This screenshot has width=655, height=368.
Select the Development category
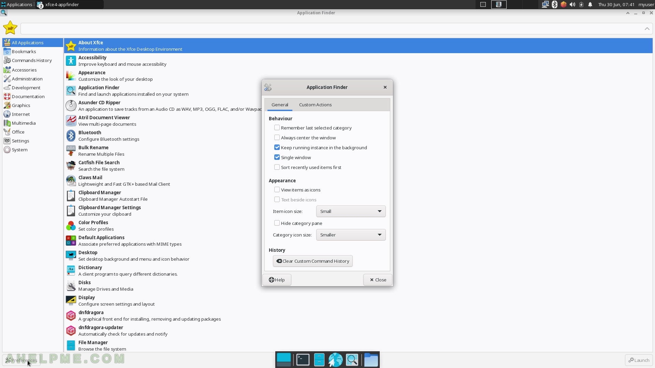pos(32,88)
